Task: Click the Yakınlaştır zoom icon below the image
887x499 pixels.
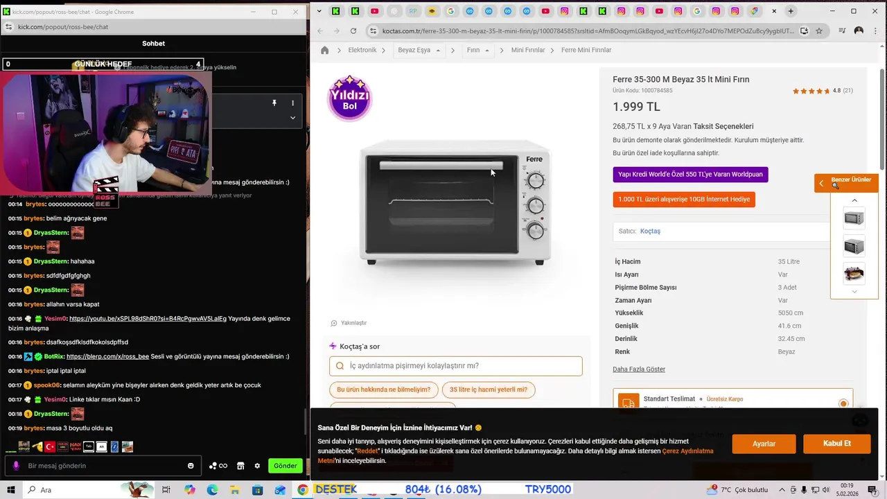Action: point(334,323)
